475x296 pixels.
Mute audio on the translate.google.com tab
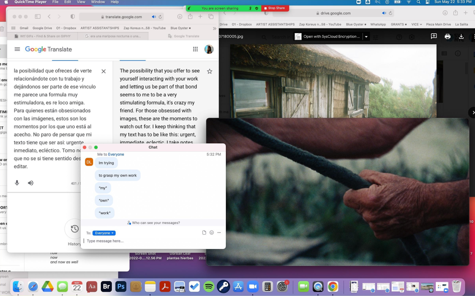point(154,17)
